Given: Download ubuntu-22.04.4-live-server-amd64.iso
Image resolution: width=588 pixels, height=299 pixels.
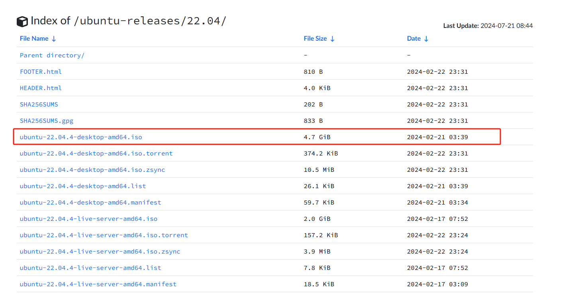Looking at the screenshot, I should 88,219.
